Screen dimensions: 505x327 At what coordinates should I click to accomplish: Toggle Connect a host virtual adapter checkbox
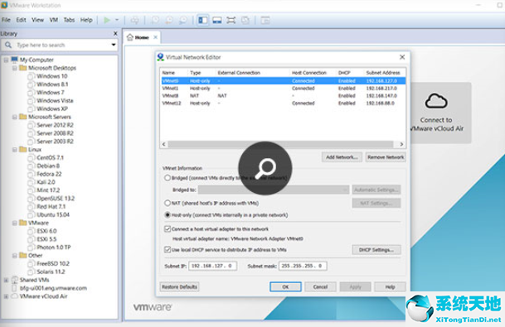(168, 229)
